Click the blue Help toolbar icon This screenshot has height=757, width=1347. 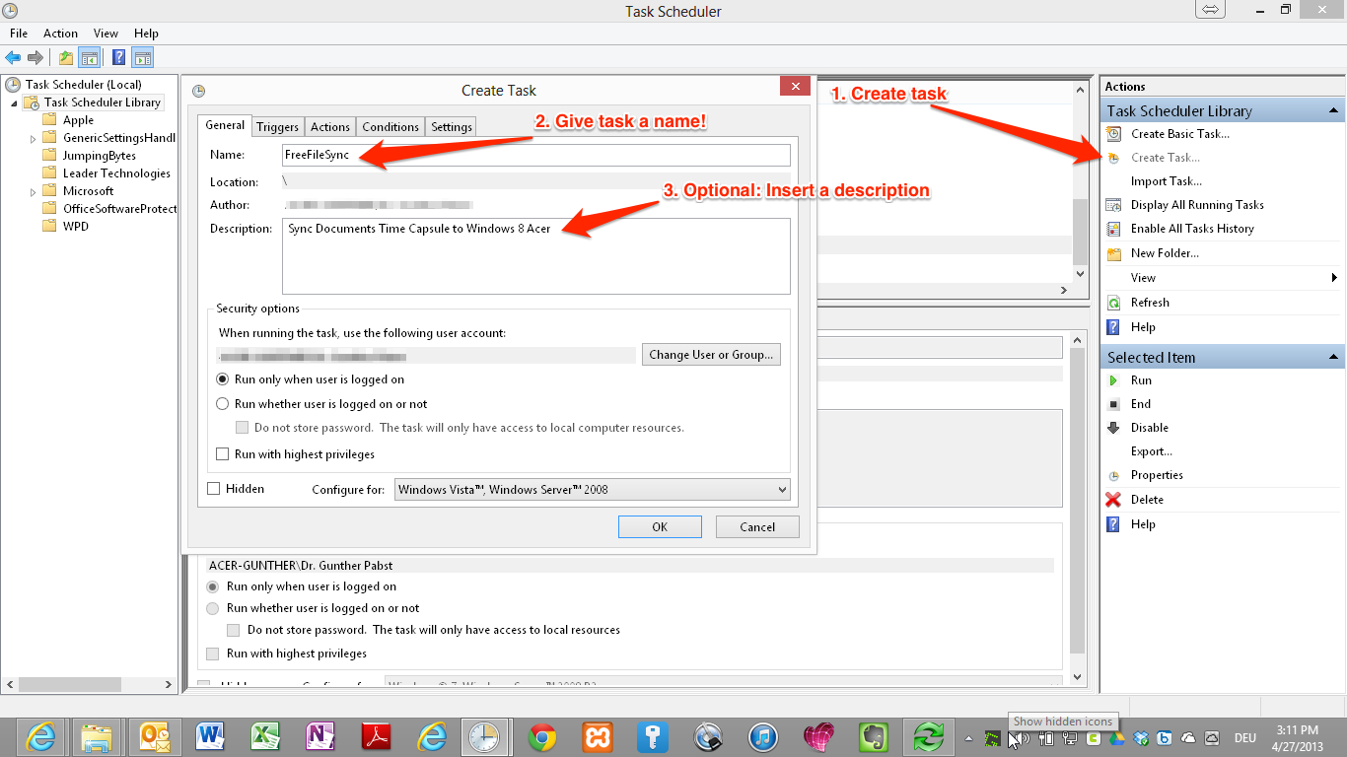(x=118, y=57)
